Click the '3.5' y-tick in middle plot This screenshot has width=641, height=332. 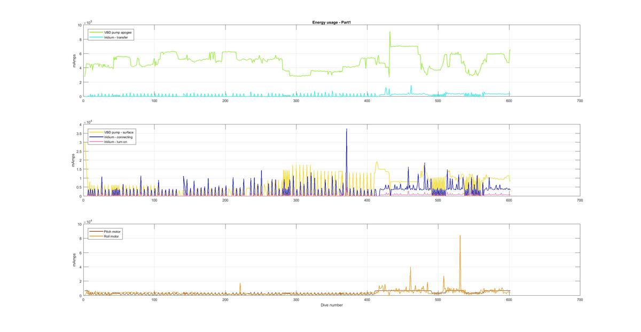pyautogui.click(x=79, y=133)
